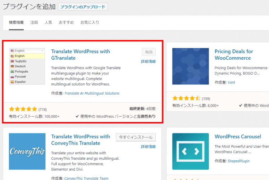Click the WordPress Carousel plugin icon
This screenshot has height=180, width=269.
point(190,151)
